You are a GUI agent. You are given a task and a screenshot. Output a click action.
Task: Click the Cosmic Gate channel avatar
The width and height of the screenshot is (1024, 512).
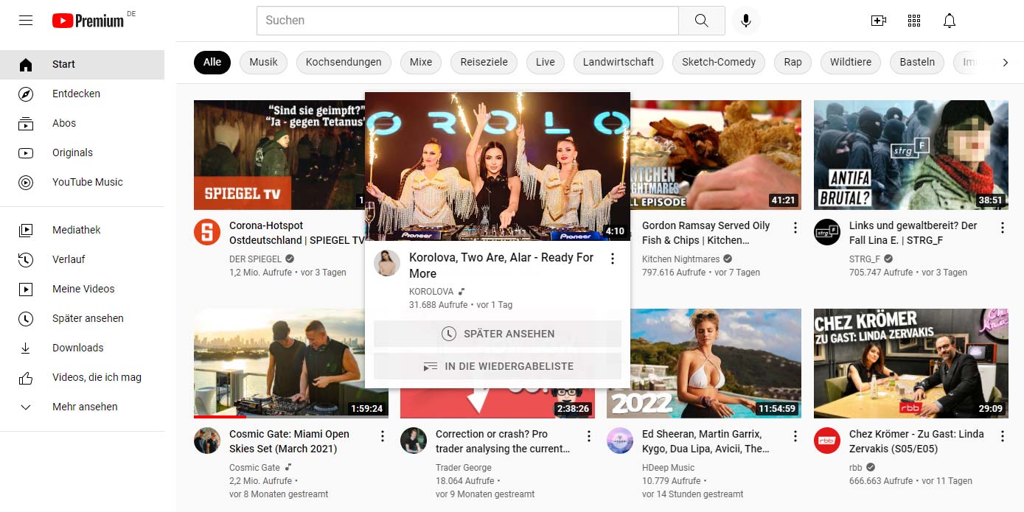point(207,441)
